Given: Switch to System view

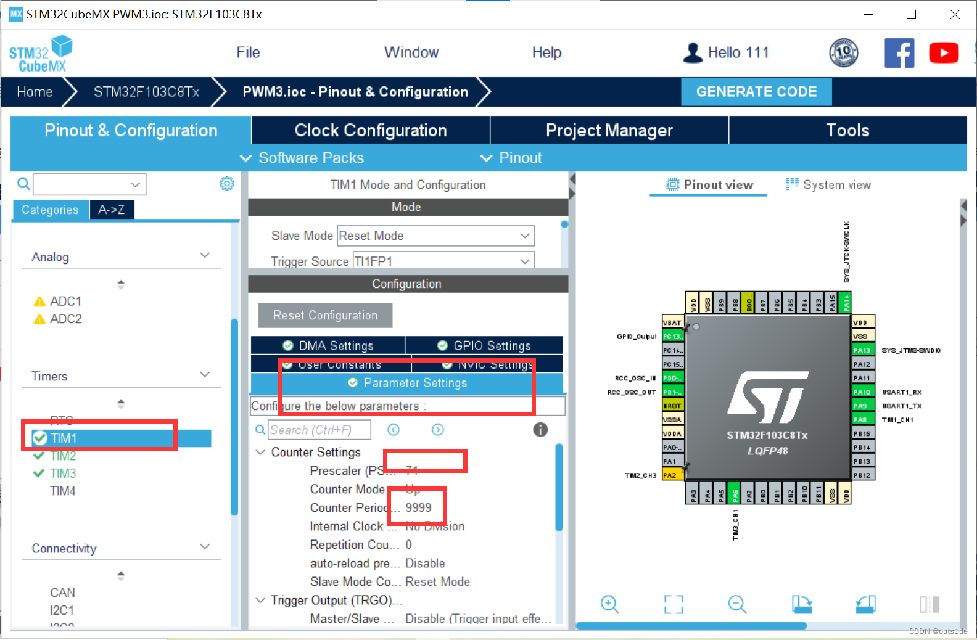Looking at the screenshot, I should (x=828, y=184).
